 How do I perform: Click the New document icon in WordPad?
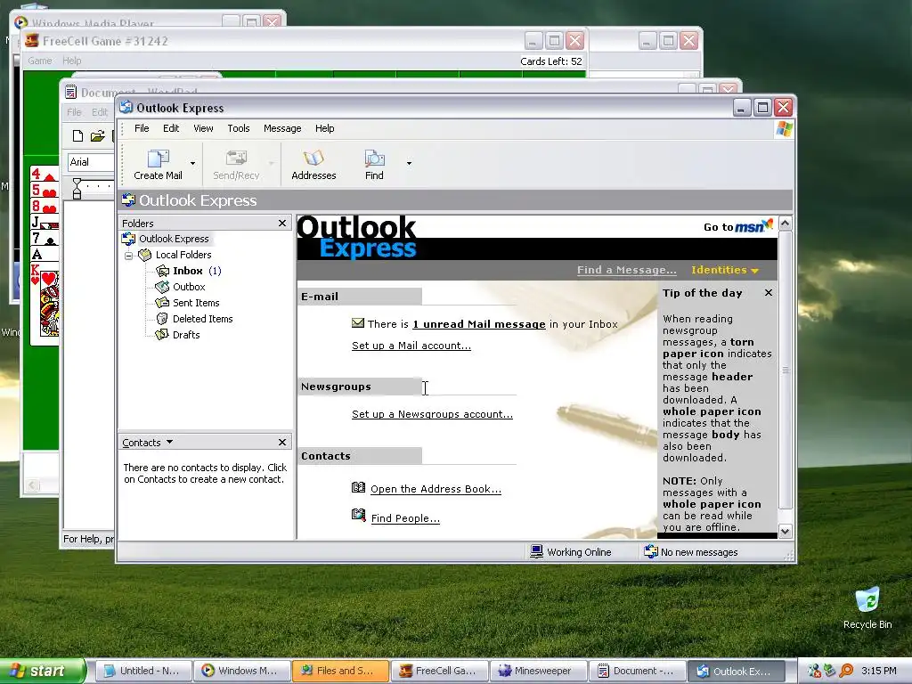tap(77, 136)
